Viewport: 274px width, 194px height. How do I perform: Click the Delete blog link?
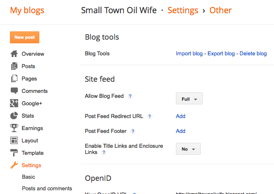[x=253, y=54]
